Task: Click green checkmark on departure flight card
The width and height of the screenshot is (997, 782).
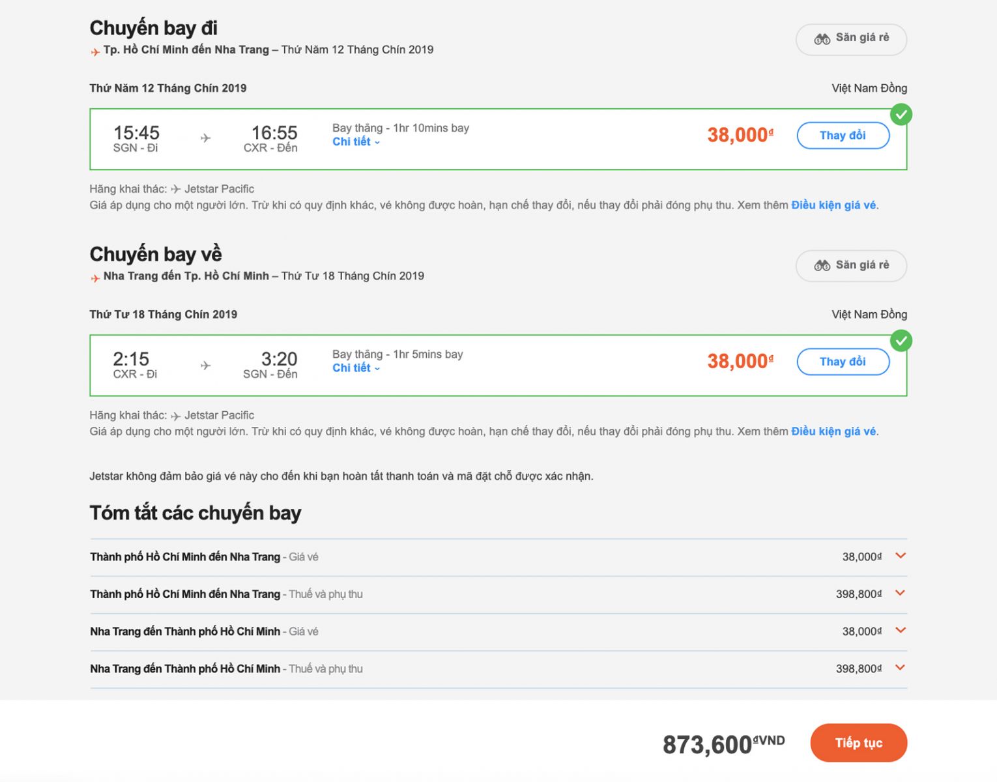Action: 901,115
